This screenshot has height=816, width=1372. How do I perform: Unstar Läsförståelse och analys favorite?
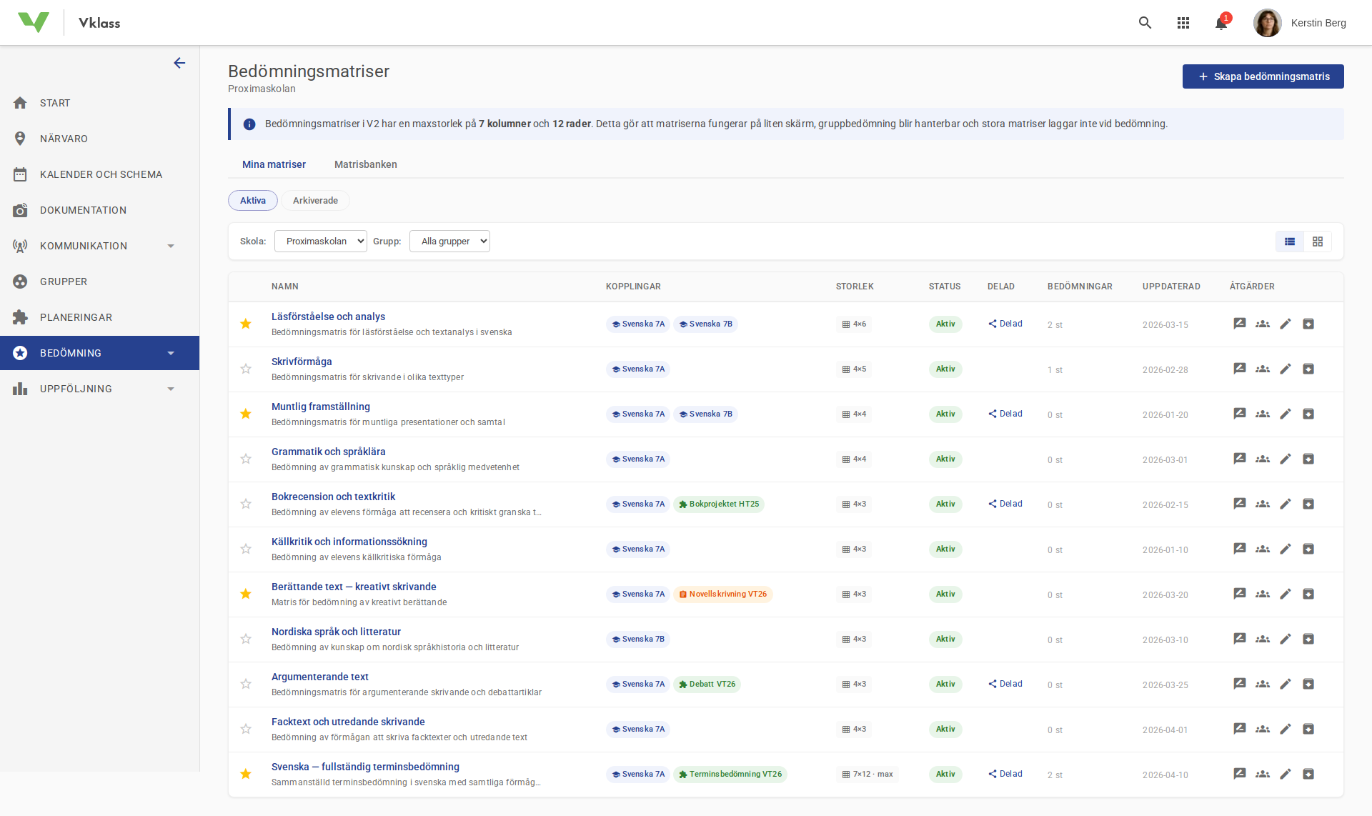coord(246,324)
